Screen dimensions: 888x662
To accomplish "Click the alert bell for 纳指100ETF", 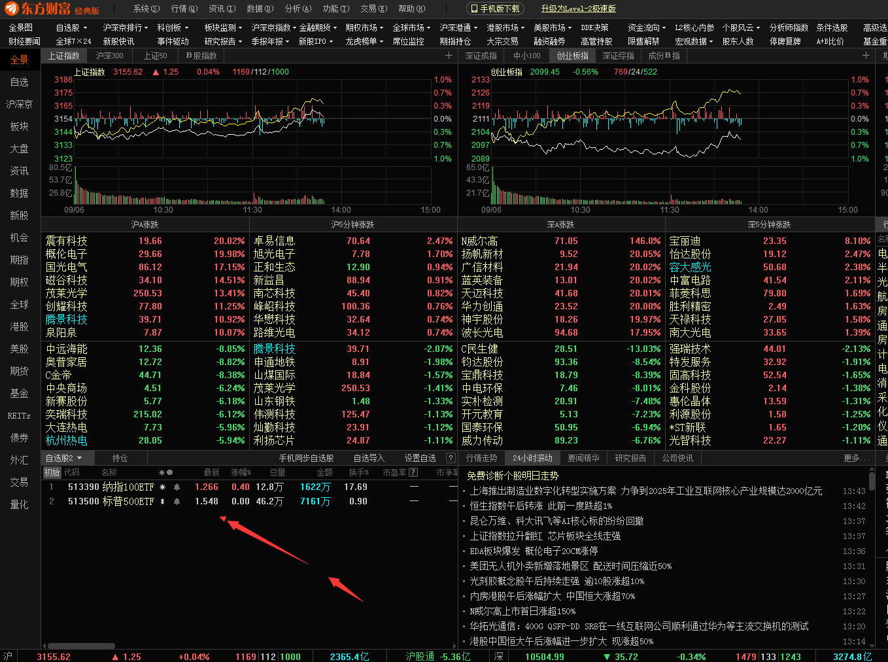I will [177, 487].
